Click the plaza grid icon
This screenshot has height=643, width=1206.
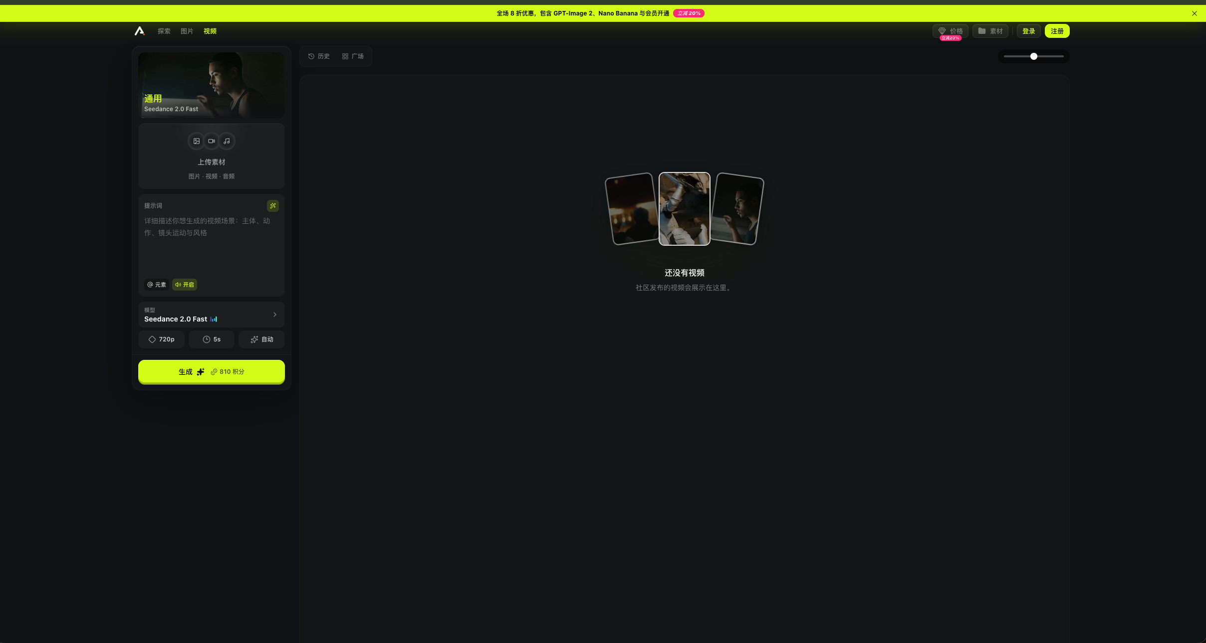pos(345,56)
